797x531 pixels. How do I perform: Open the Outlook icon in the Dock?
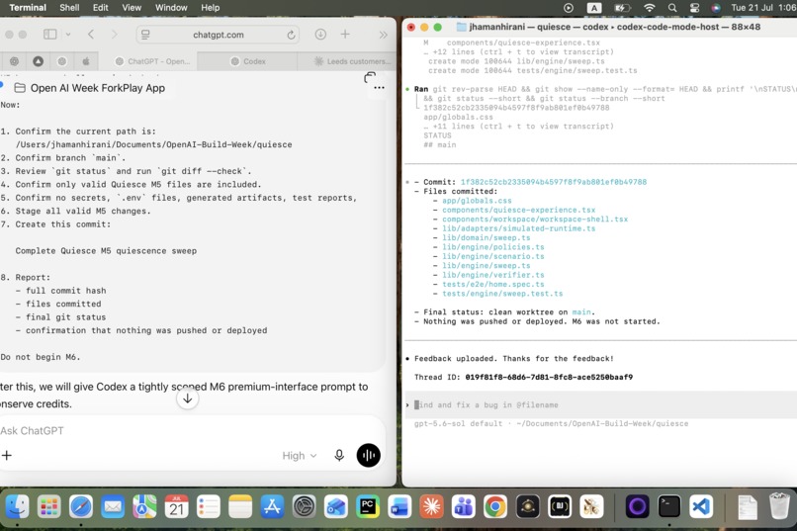[336, 506]
